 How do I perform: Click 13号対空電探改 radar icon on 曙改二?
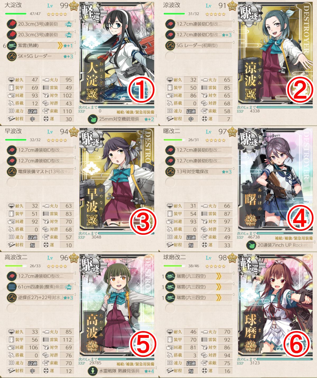[x=170, y=171]
